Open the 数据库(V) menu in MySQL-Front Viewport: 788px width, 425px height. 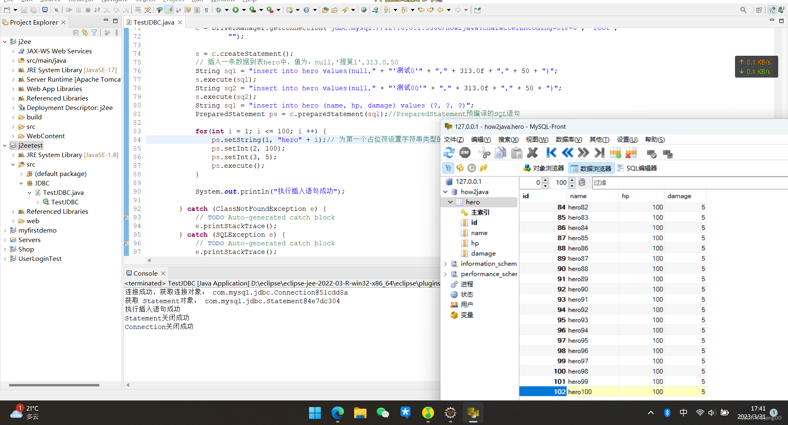569,139
